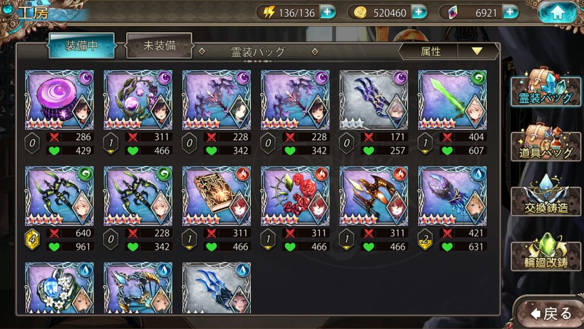Open the 輪廻改鋳 recast icon
The height and width of the screenshot is (329, 584).
click(546, 252)
